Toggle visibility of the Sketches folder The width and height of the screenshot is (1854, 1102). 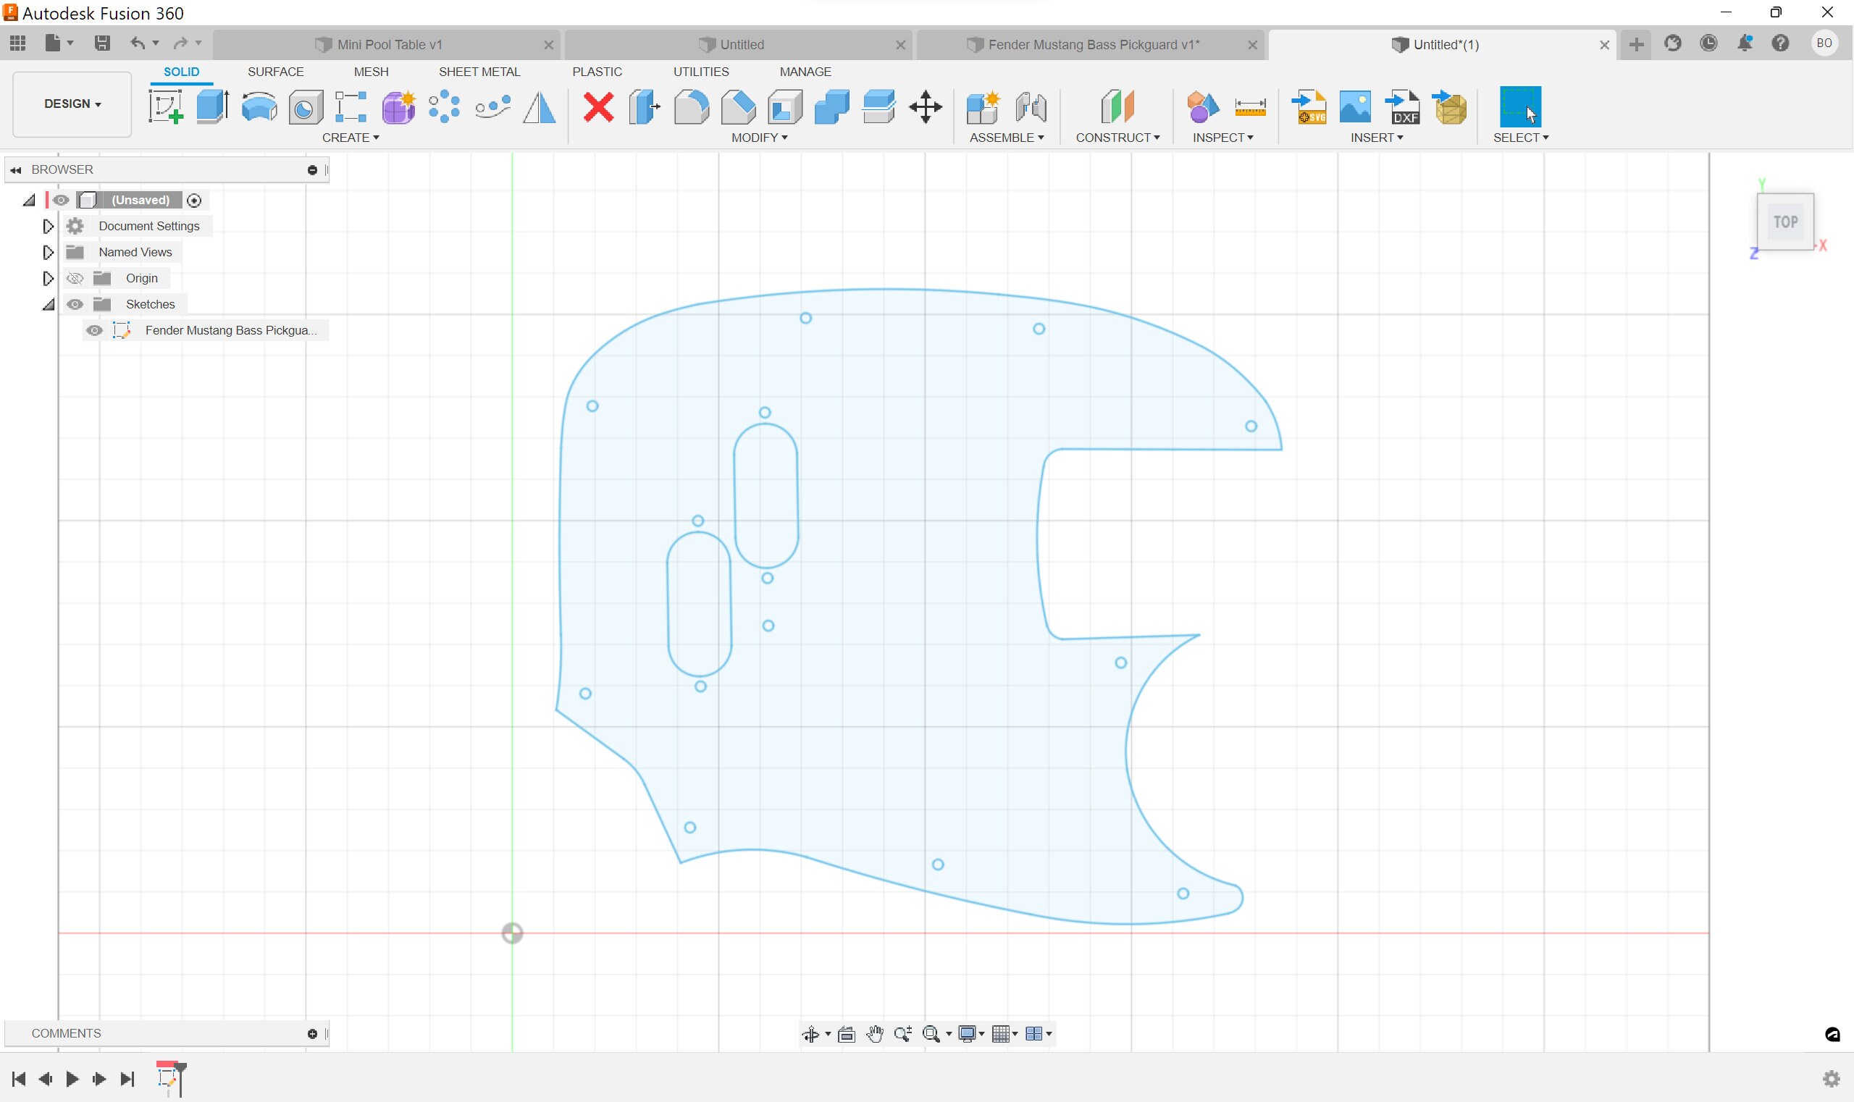coord(75,303)
